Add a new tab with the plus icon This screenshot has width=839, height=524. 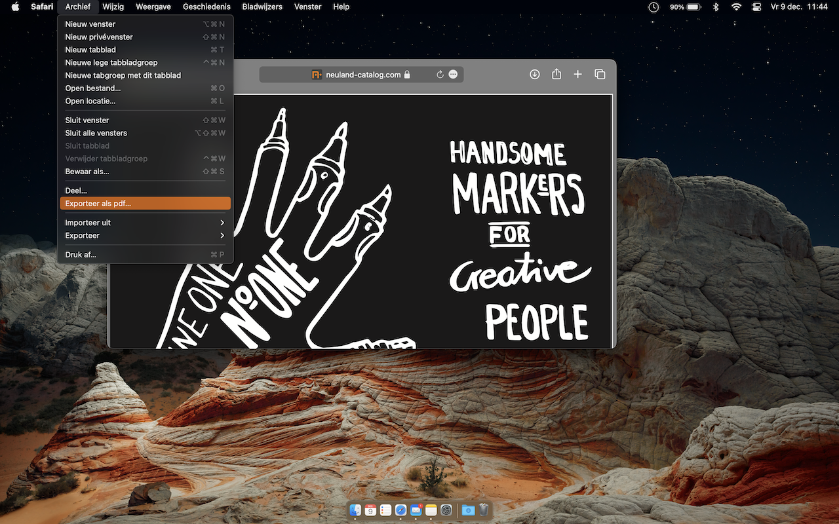tap(578, 75)
